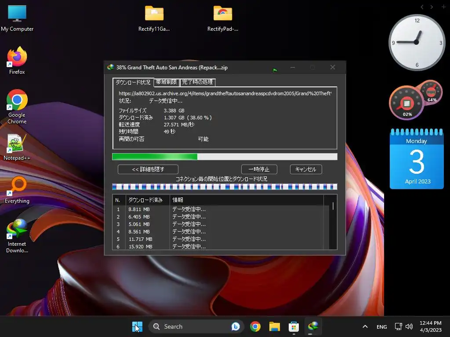Image resolution: width=450 pixels, height=337 pixels.
Task: Click the 情報 column header
Action: pos(247,200)
